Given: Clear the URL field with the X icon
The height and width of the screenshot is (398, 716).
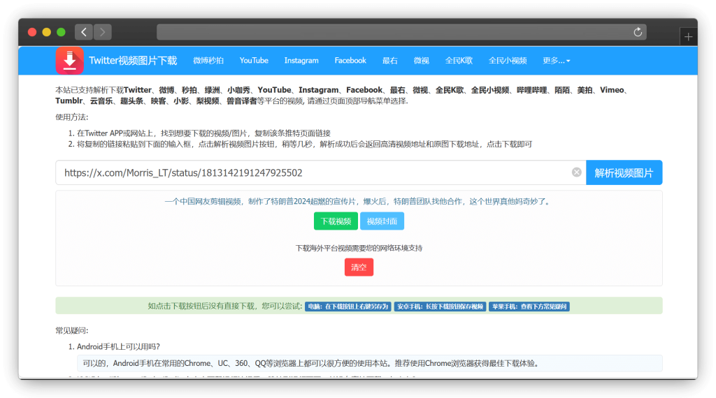Looking at the screenshot, I should click(x=576, y=172).
